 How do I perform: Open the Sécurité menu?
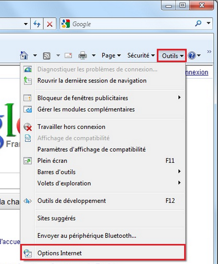[x=141, y=55]
